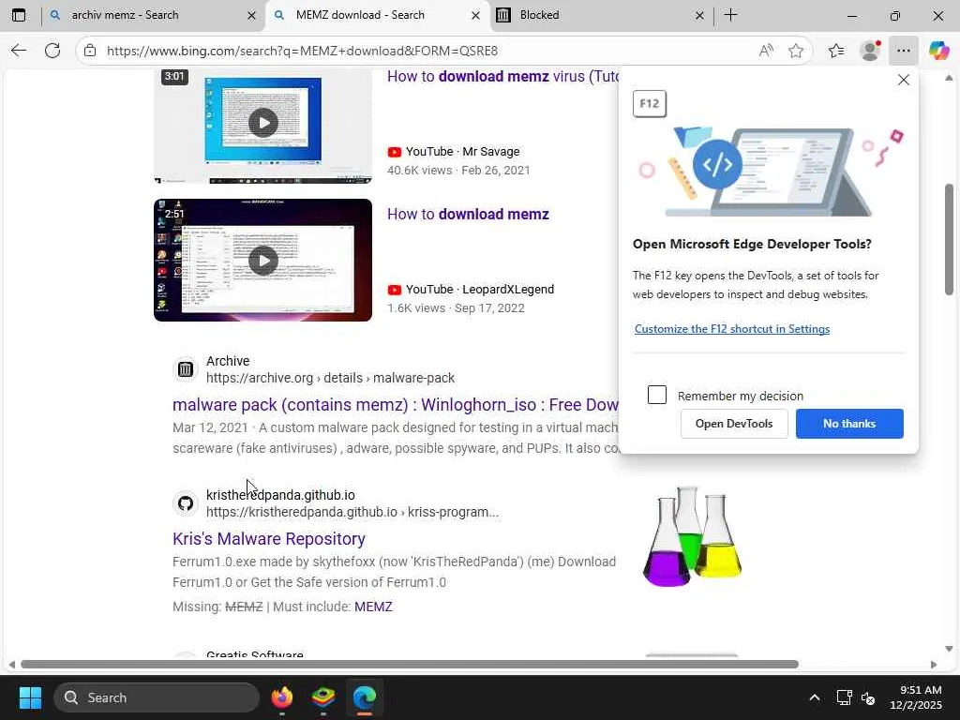Click the "No thanks" button
The width and height of the screenshot is (960, 720).
849,424
